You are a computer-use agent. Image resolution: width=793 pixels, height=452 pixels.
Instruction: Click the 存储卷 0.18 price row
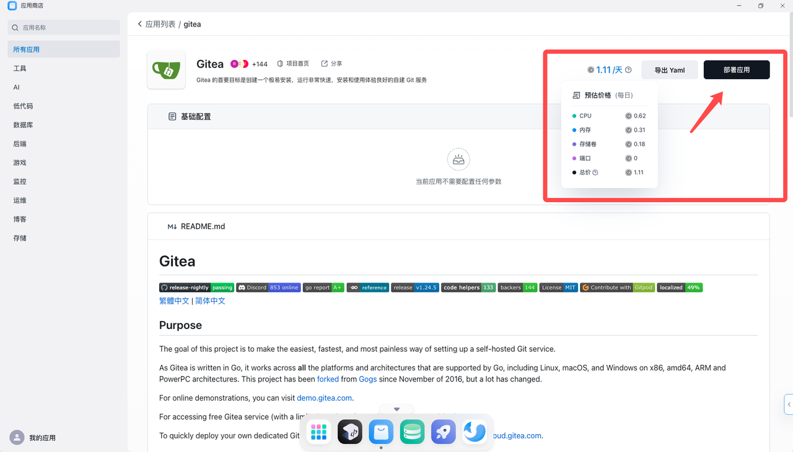[x=609, y=144]
